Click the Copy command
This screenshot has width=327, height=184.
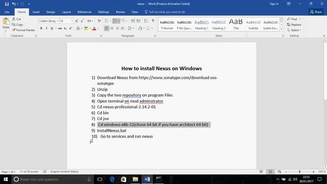point(17,25)
